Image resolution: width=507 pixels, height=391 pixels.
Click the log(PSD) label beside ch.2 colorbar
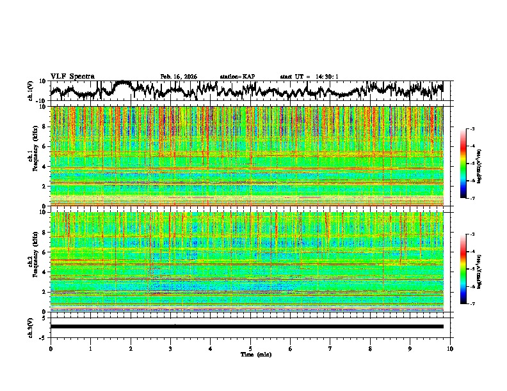pos(479,271)
